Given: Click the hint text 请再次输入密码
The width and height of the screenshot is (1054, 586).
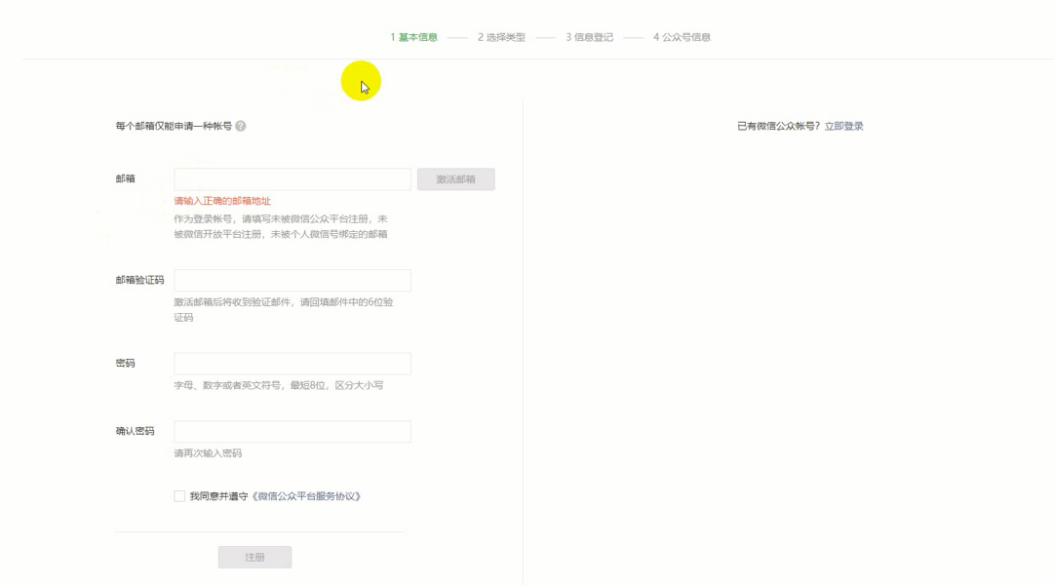Looking at the screenshot, I should [206, 452].
